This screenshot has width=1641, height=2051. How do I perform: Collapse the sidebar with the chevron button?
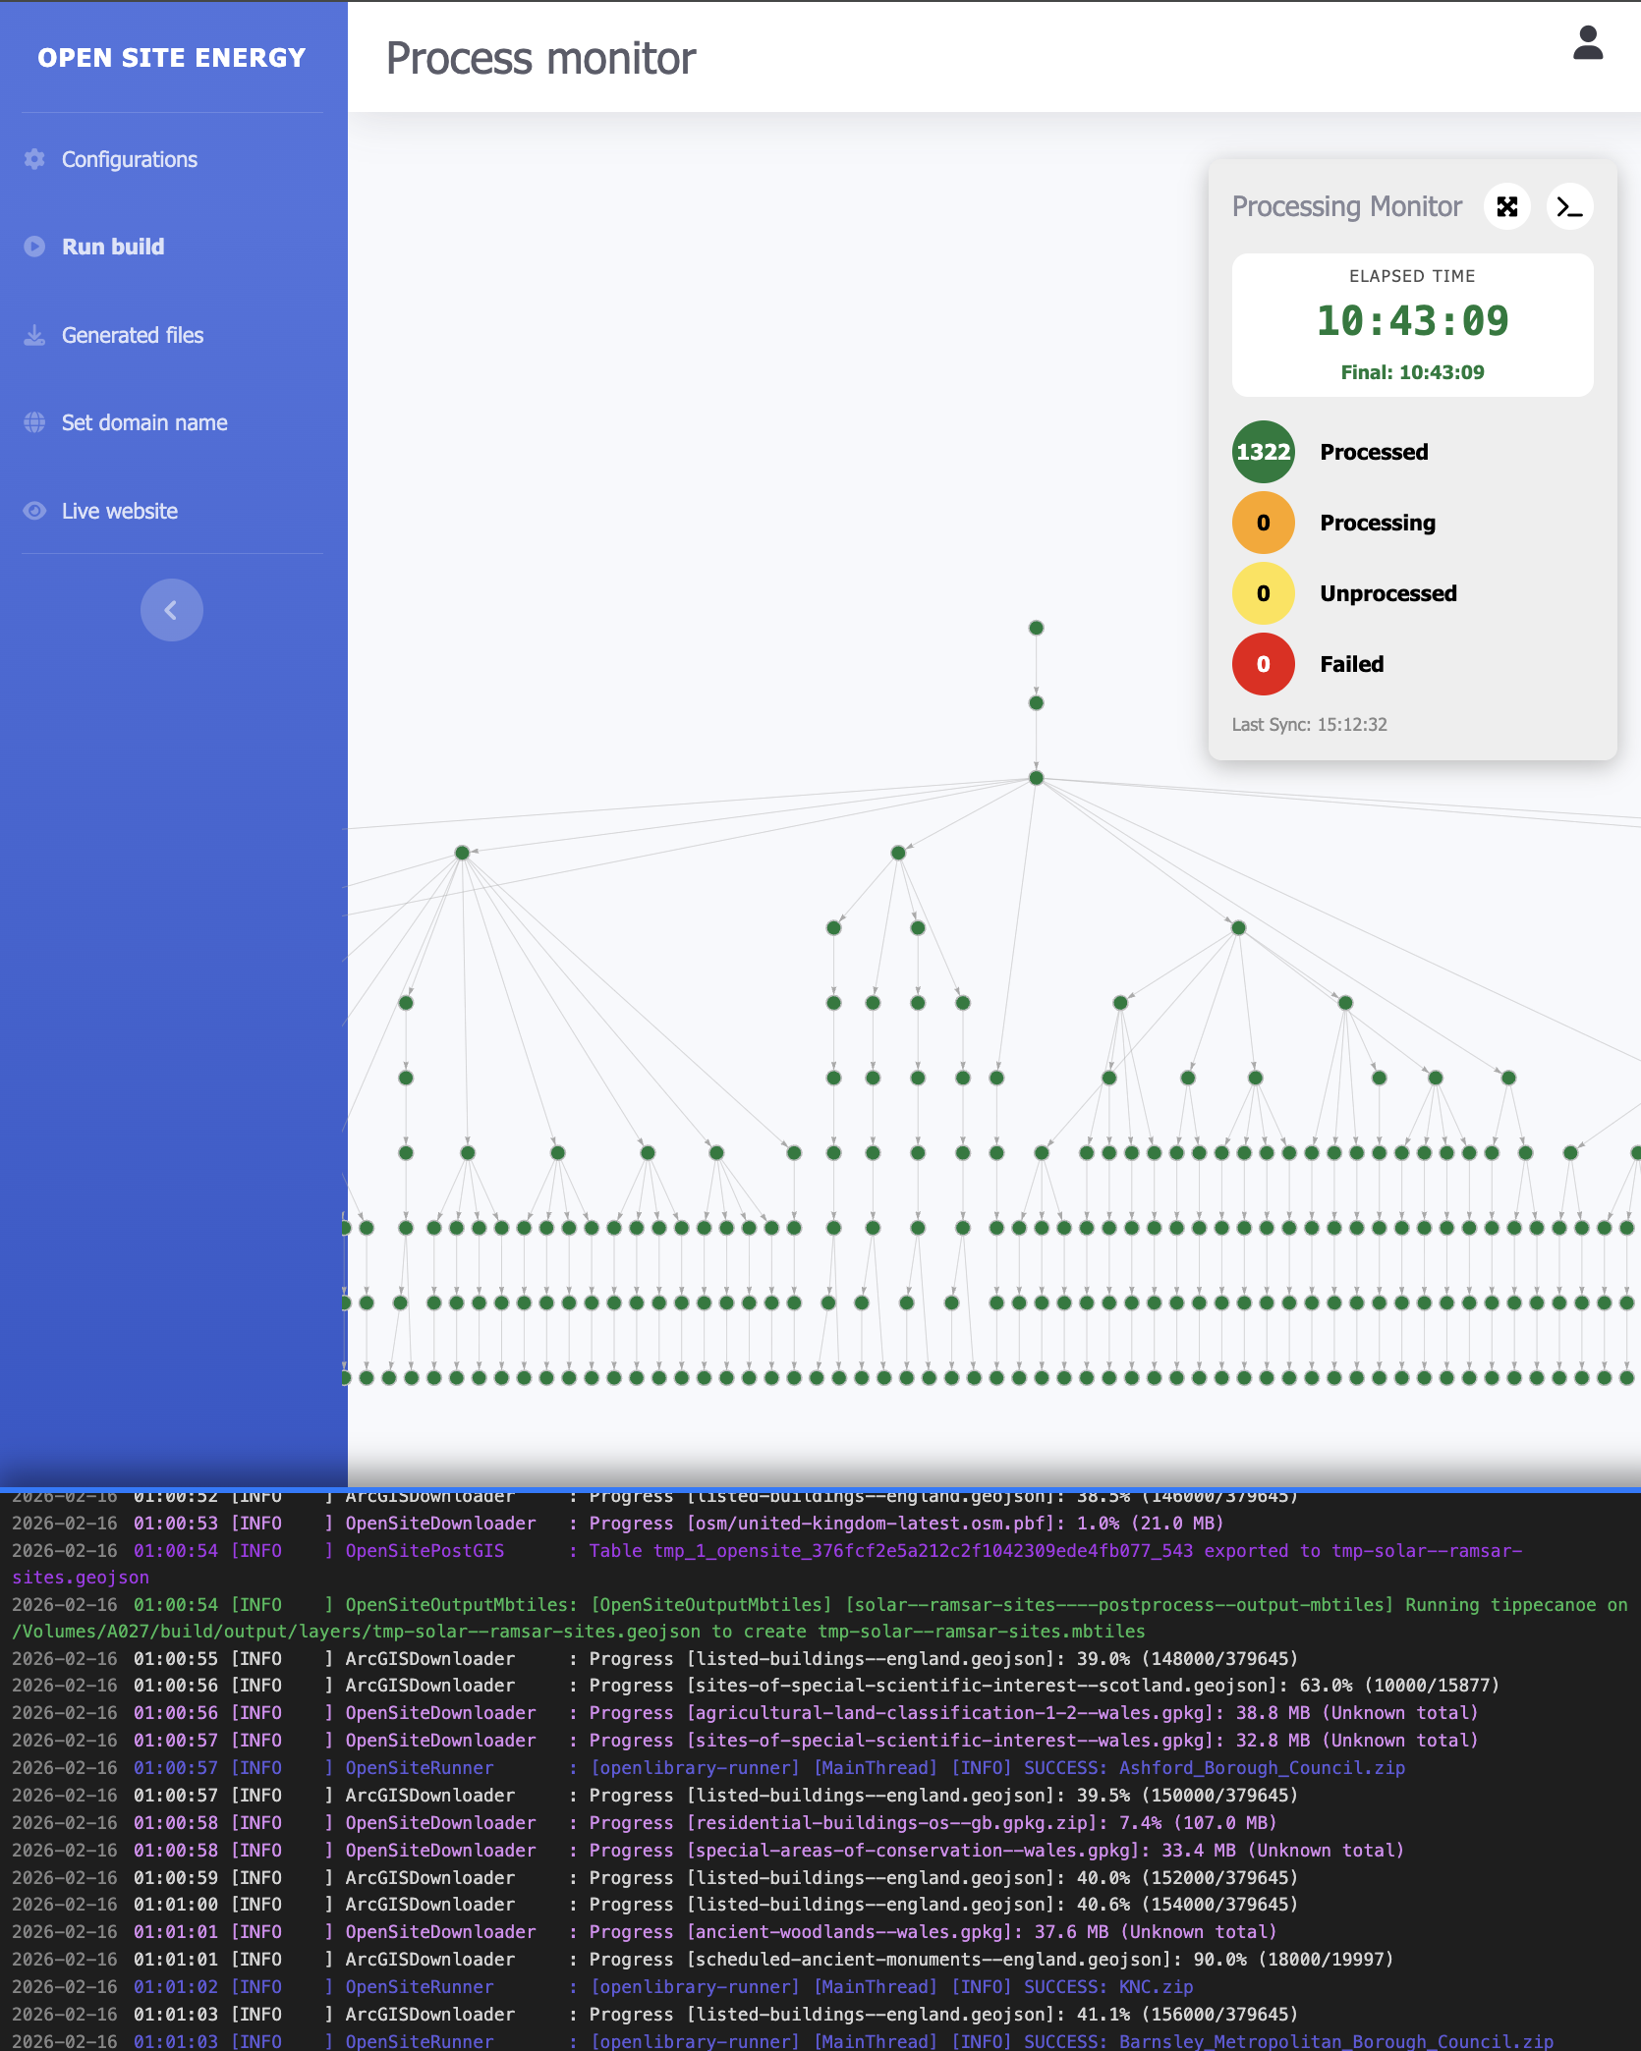(171, 610)
